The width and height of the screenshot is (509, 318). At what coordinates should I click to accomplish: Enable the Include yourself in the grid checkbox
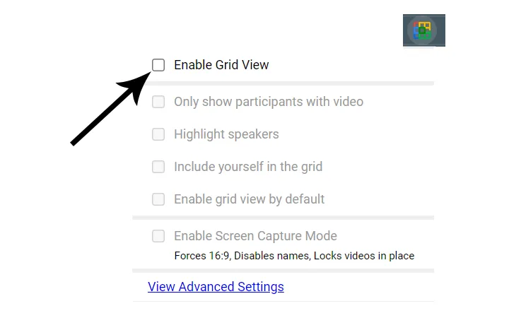(158, 167)
